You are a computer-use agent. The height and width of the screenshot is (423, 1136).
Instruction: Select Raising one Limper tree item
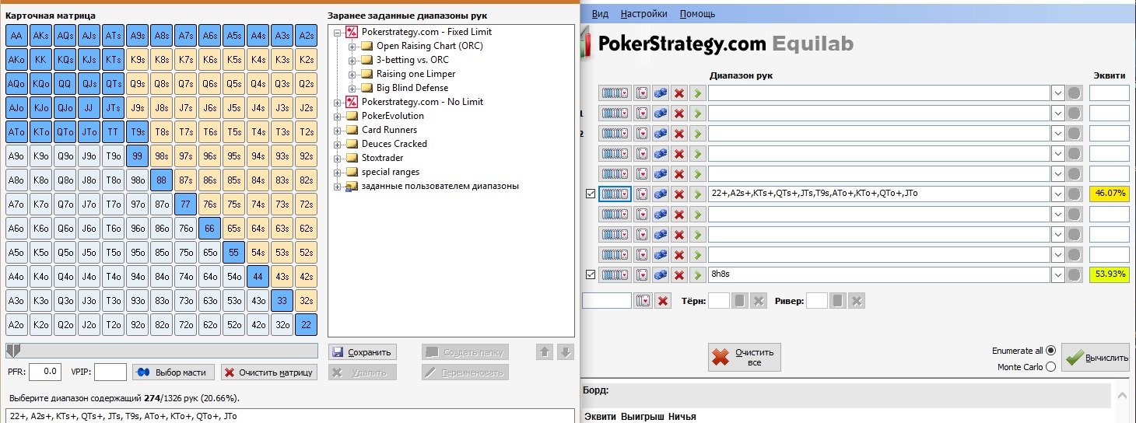click(x=415, y=74)
